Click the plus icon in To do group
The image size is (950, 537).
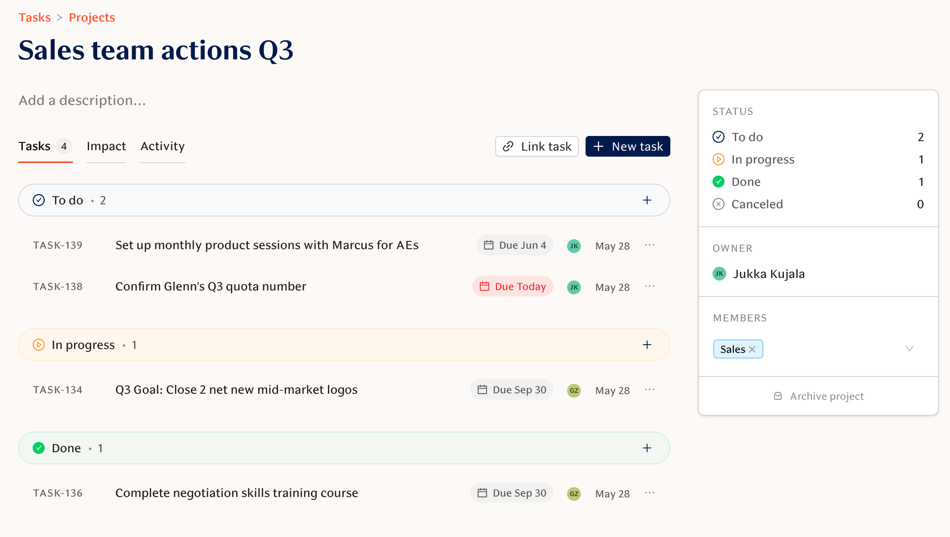click(x=647, y=200)
